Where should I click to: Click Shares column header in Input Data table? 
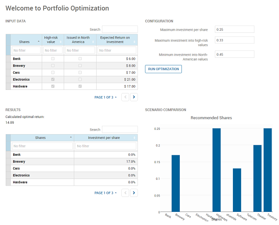click(x=25, y=42)
